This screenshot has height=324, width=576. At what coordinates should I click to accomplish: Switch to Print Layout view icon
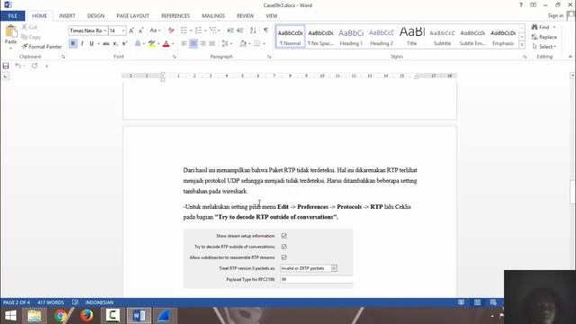click(477, 302)
